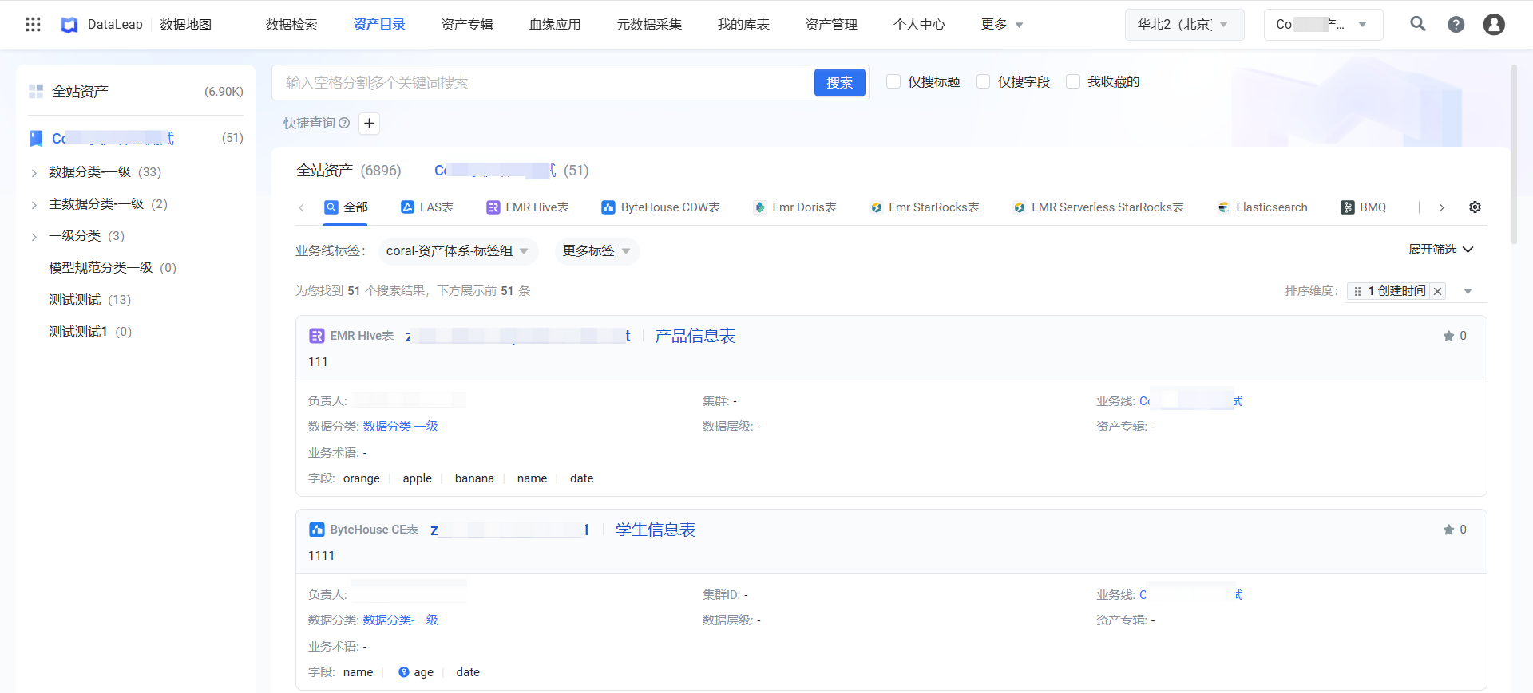1533x693 pixels.
Task: Go to 资产管理 in the top menu
Action: pyautogui.click(x=831, y=24)
